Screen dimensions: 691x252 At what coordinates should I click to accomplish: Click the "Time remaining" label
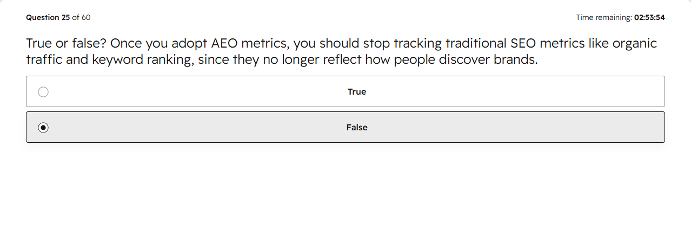click(603, 17)
